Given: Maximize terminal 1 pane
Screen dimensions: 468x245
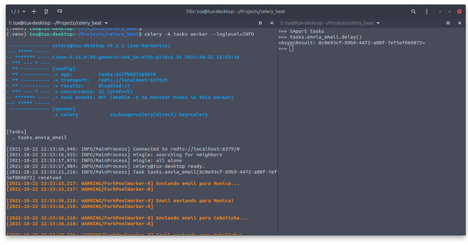Looking at the screenshot, I should (x=260, y=23).
